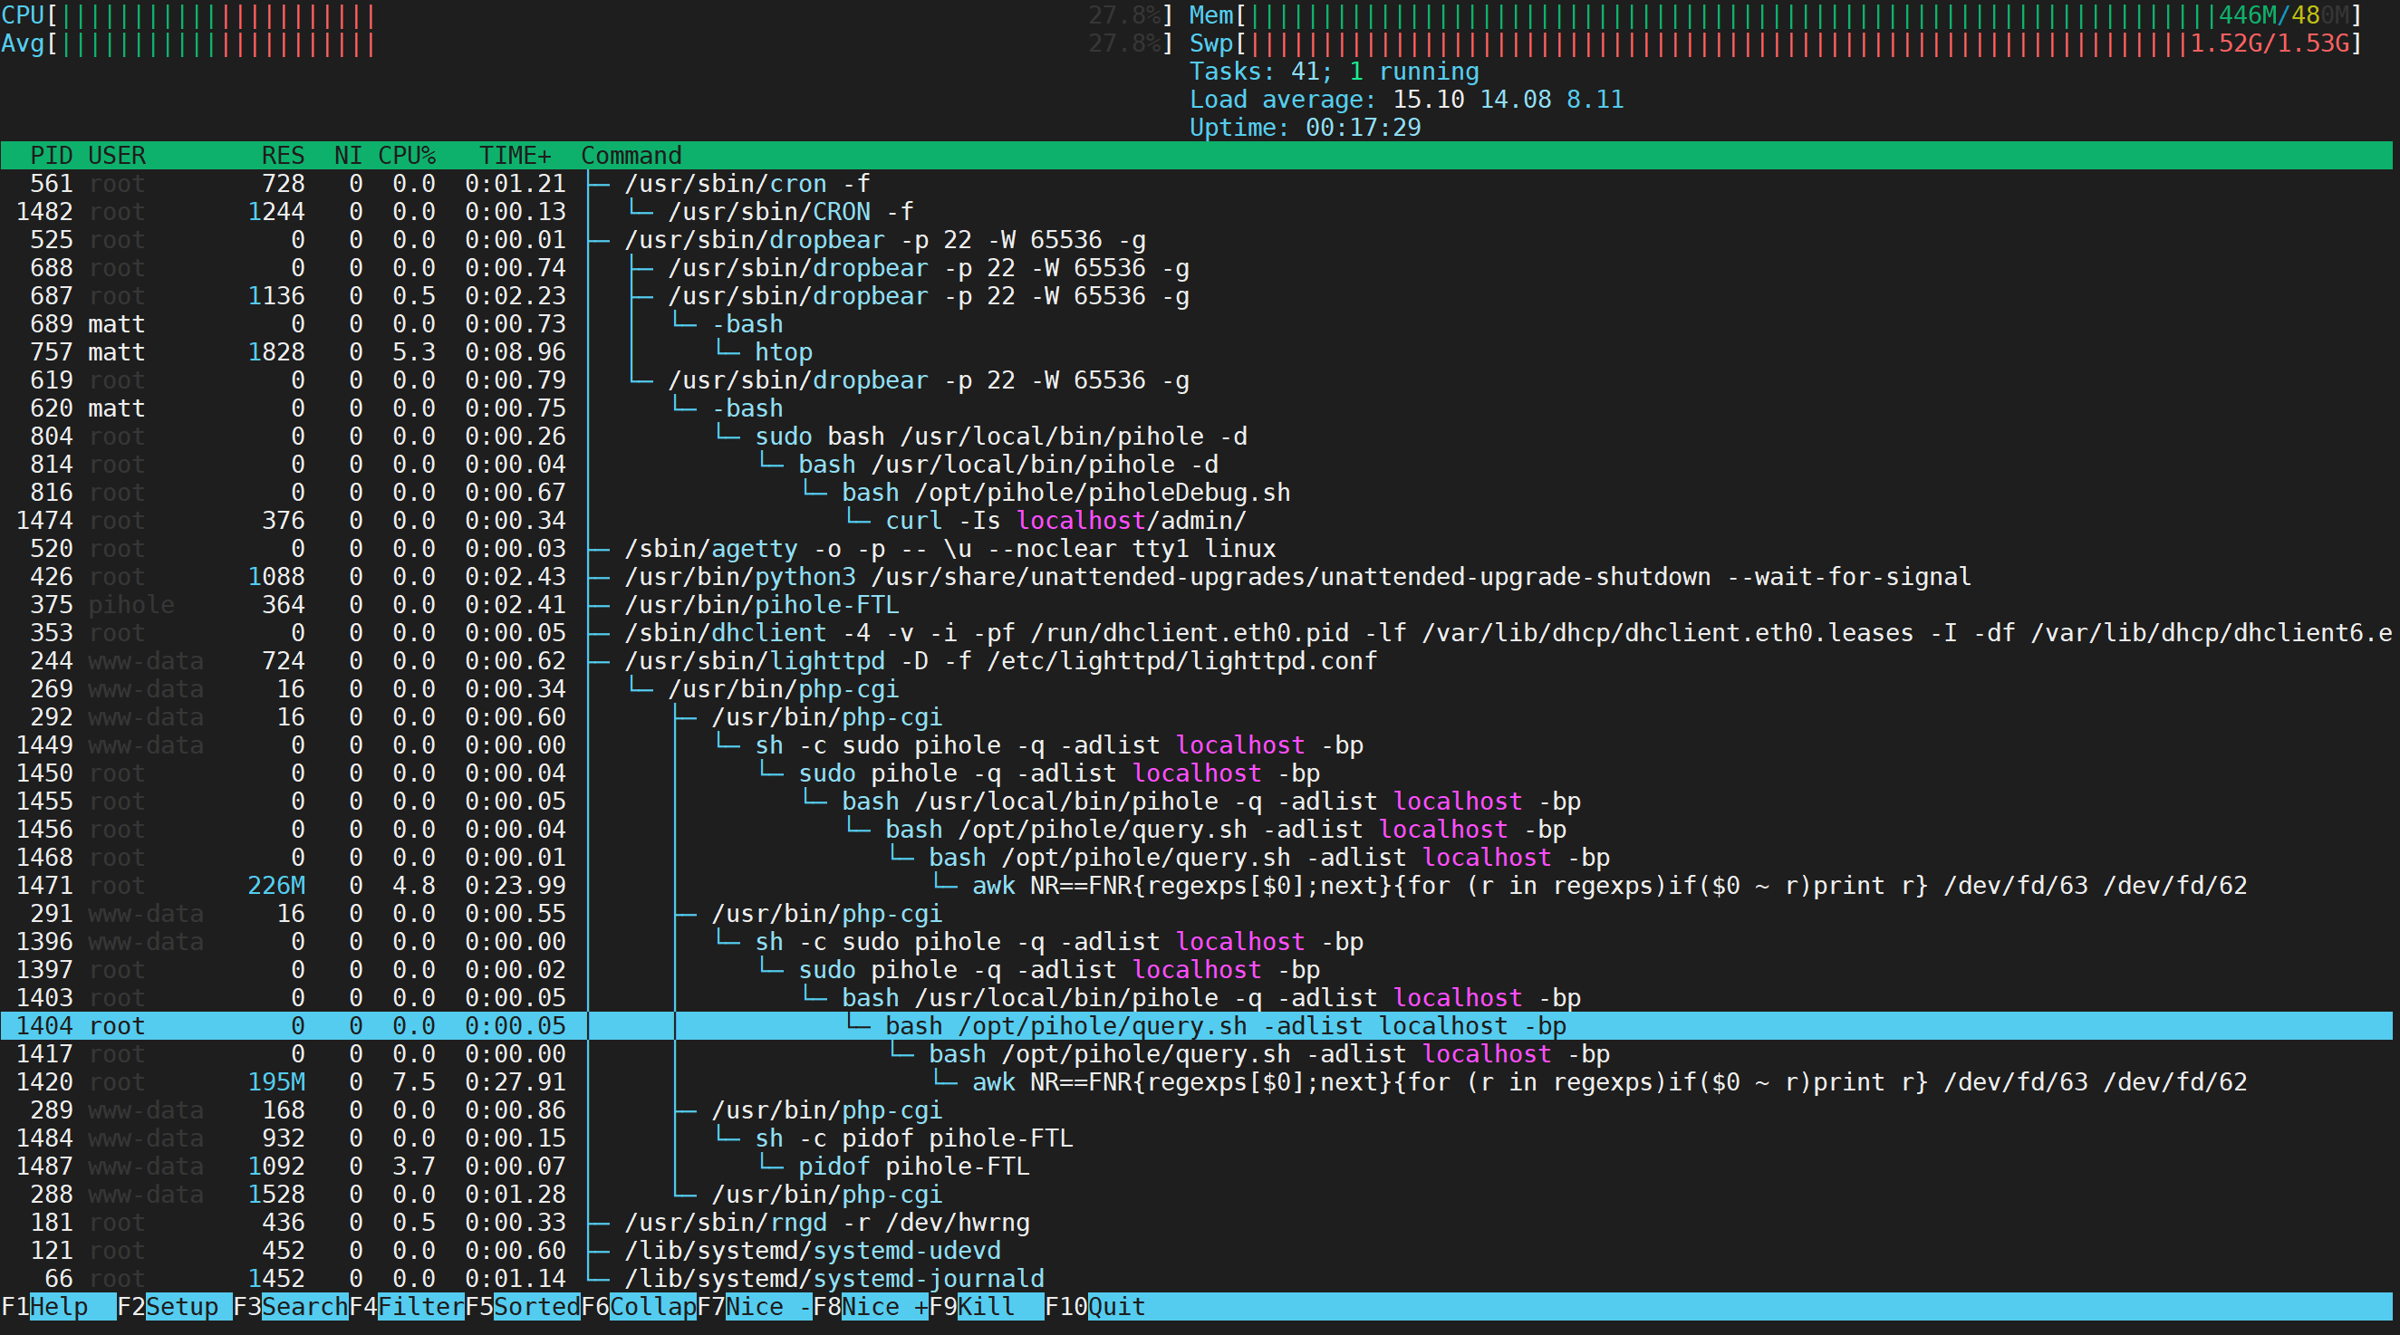Click F8 Nice + button
The image size is (2400, 1335).
(x=870, y=1306)
